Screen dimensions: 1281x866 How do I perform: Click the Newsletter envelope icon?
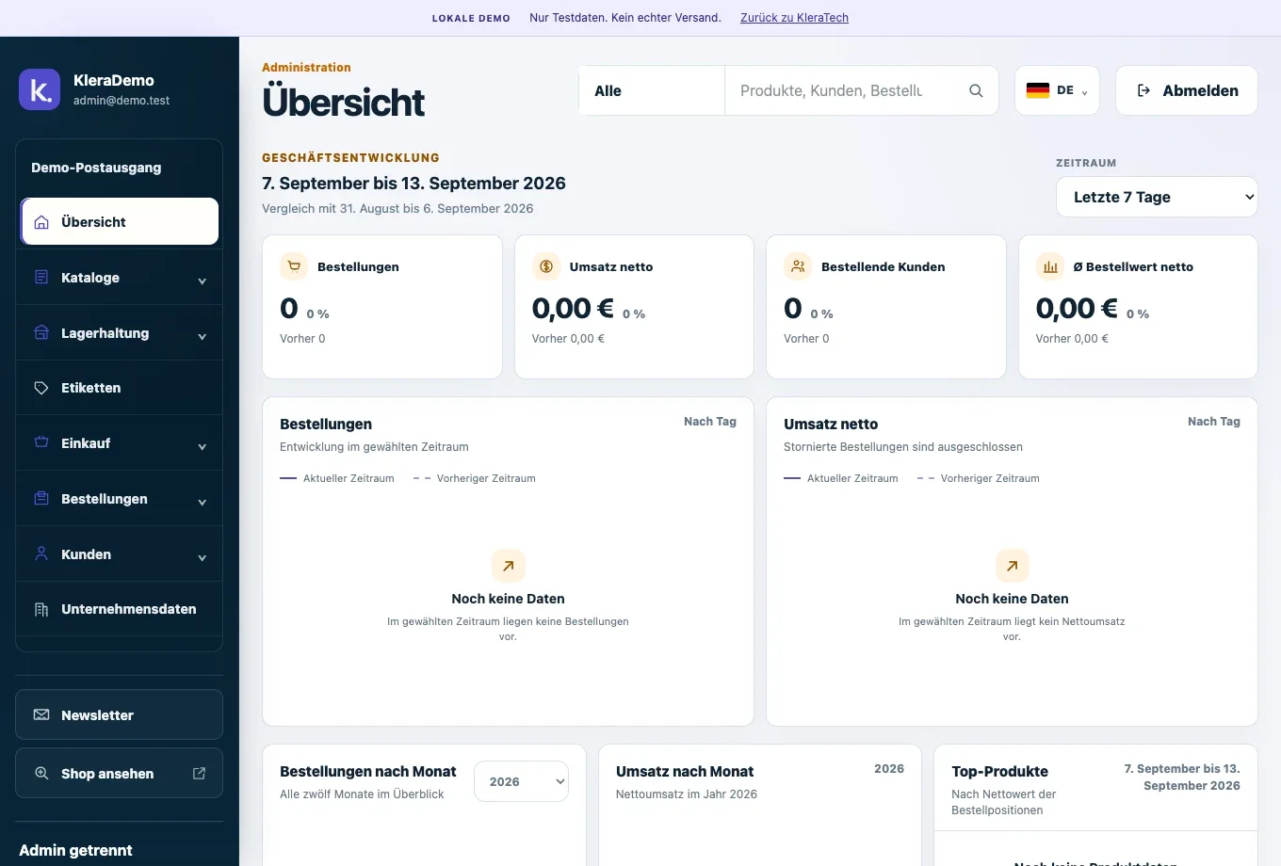pos(41,715)
